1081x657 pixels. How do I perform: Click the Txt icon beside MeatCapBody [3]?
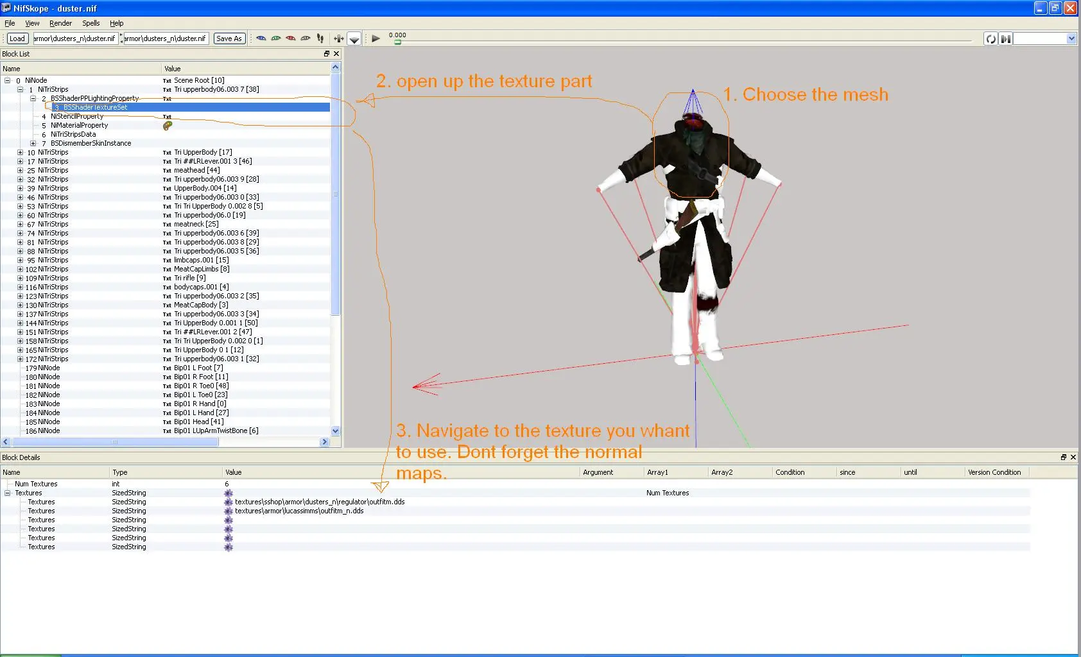[x=167, y=305]
